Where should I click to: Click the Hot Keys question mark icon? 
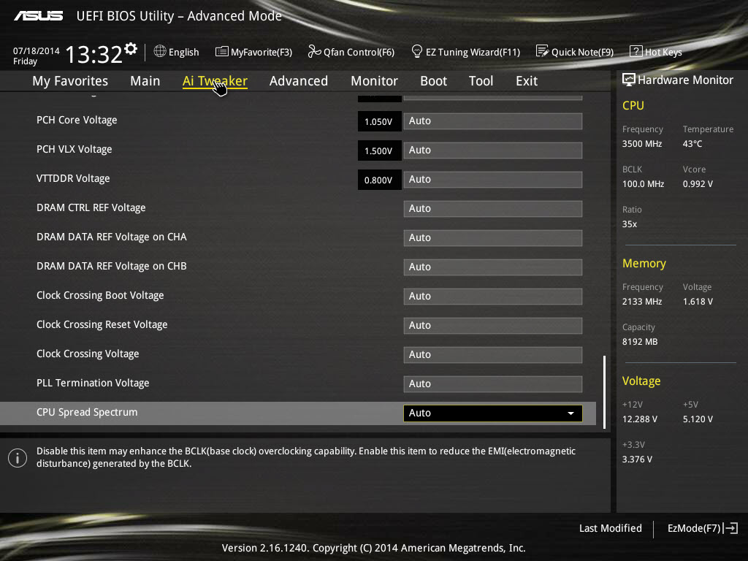[636, 51]
